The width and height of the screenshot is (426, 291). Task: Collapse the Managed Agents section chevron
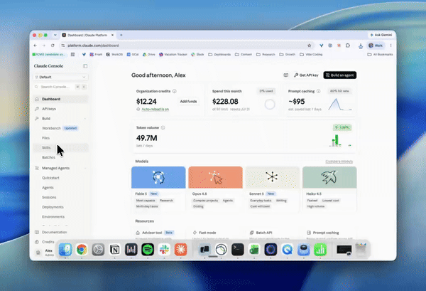[85, 168]
